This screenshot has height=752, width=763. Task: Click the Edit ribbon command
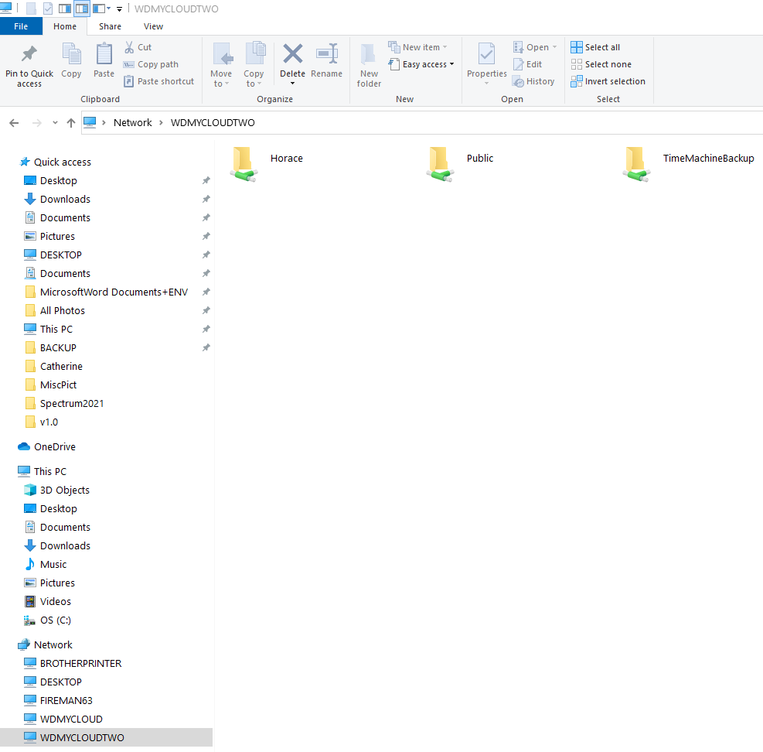tap(527, 64)
